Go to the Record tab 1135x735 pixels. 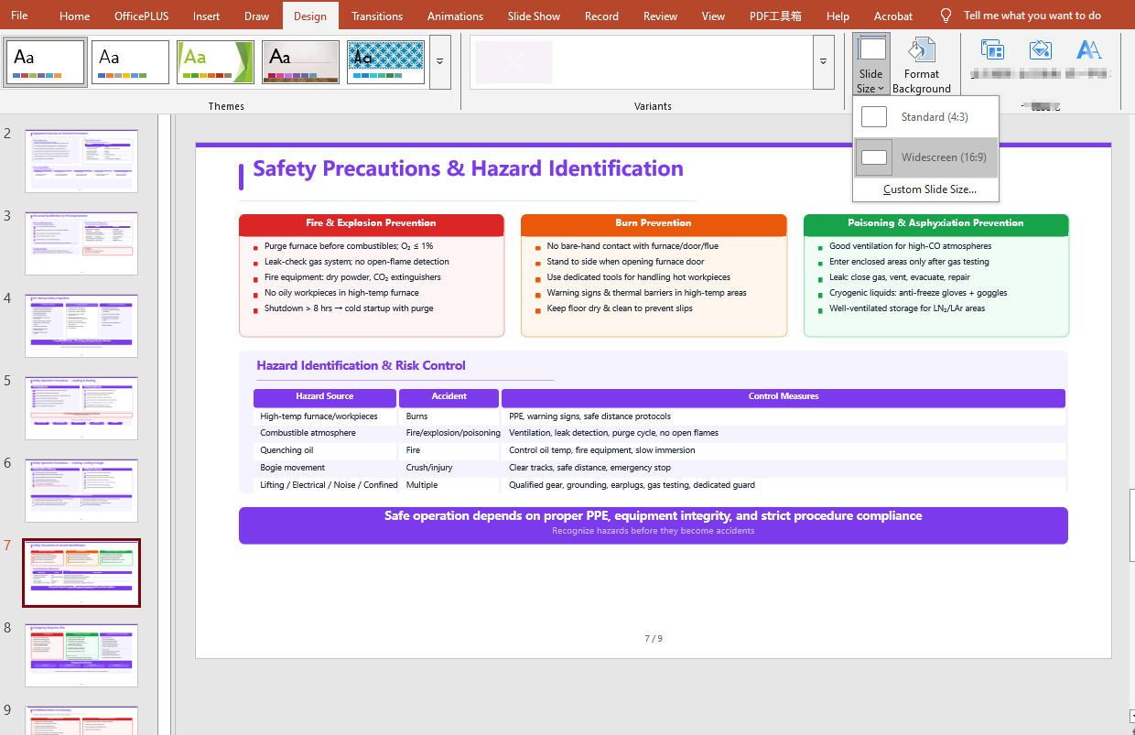[x=601, y=16]
